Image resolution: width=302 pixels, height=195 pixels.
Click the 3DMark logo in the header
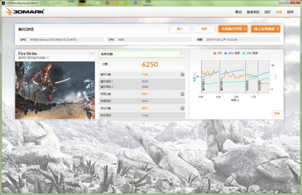(25, 12)
